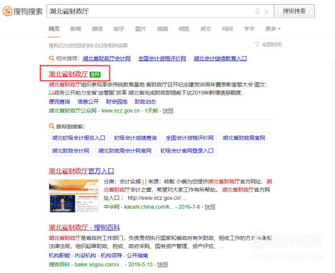Click the kaoshi.china.com green URL text

pos(149,207)
